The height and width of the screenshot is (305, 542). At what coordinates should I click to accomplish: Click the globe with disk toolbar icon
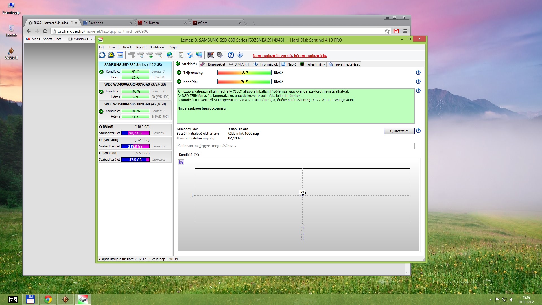pyautogui.click(x=170, y=55)
